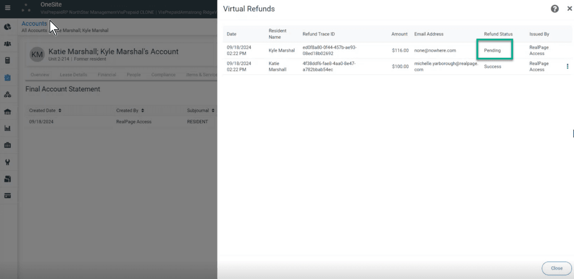Viewport: 574px width, 279px height.
Task: Click Katie Marshall resident name cell
Action: (x=277, y=66)
